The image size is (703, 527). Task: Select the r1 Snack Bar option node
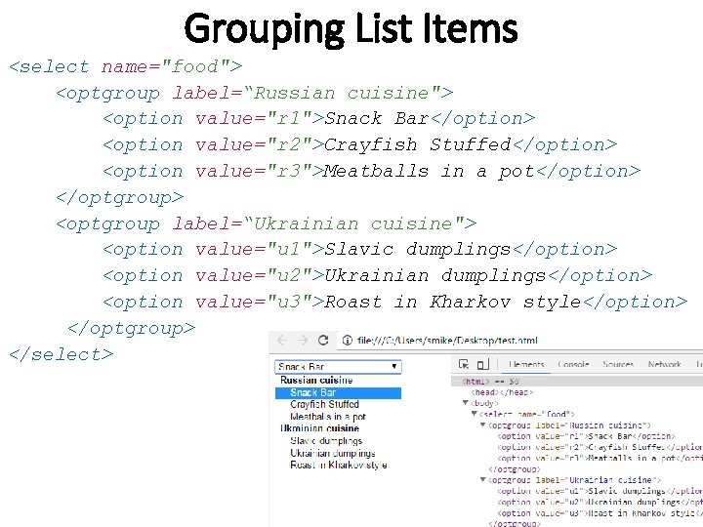pos(586,436)
